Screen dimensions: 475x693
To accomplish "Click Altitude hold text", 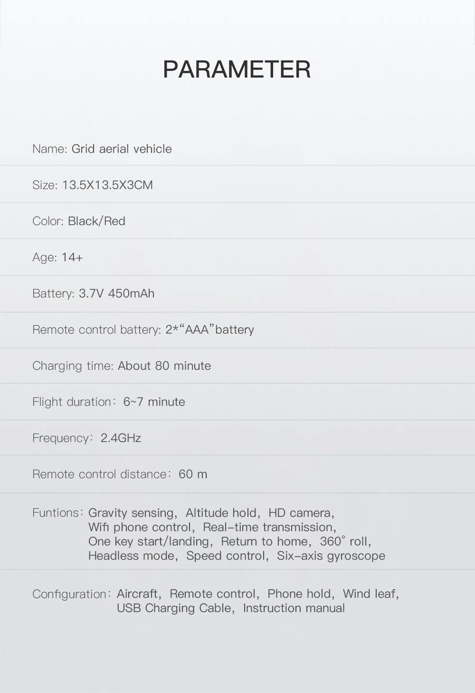I will click(221, 513).
